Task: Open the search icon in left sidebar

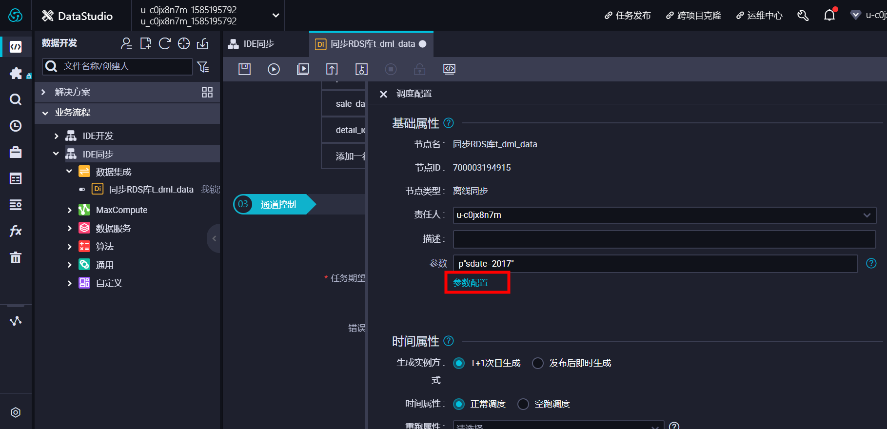Action: tap(16, 99)
